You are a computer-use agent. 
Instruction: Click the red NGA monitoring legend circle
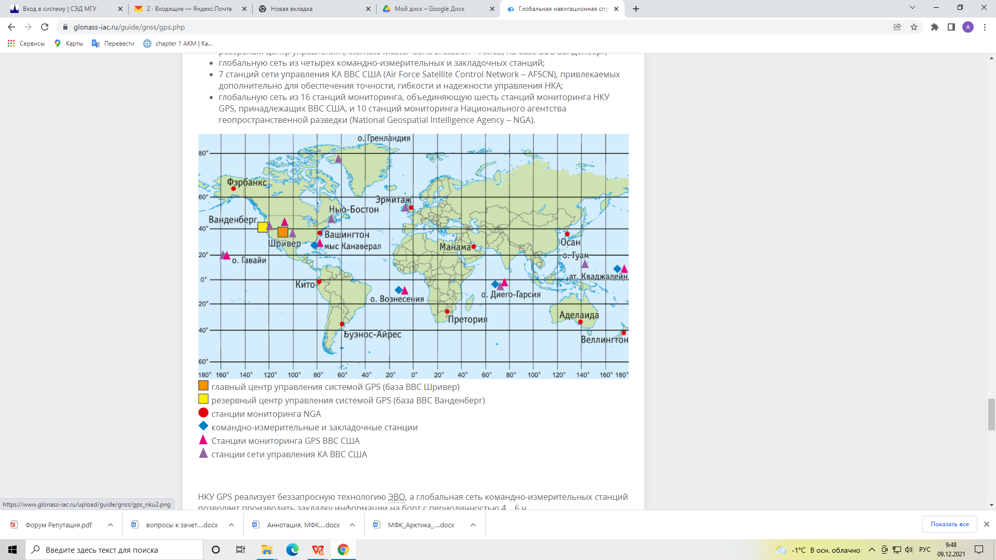pos(203,413)
